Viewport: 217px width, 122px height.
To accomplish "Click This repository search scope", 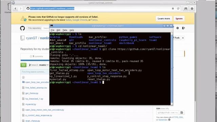I will click(35, 28).
